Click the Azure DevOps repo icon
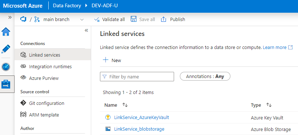 click(23, 19)
